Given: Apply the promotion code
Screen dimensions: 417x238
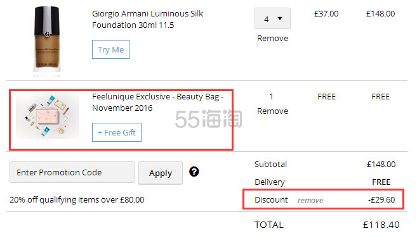Looking at the screenshot, I should 161,173.
